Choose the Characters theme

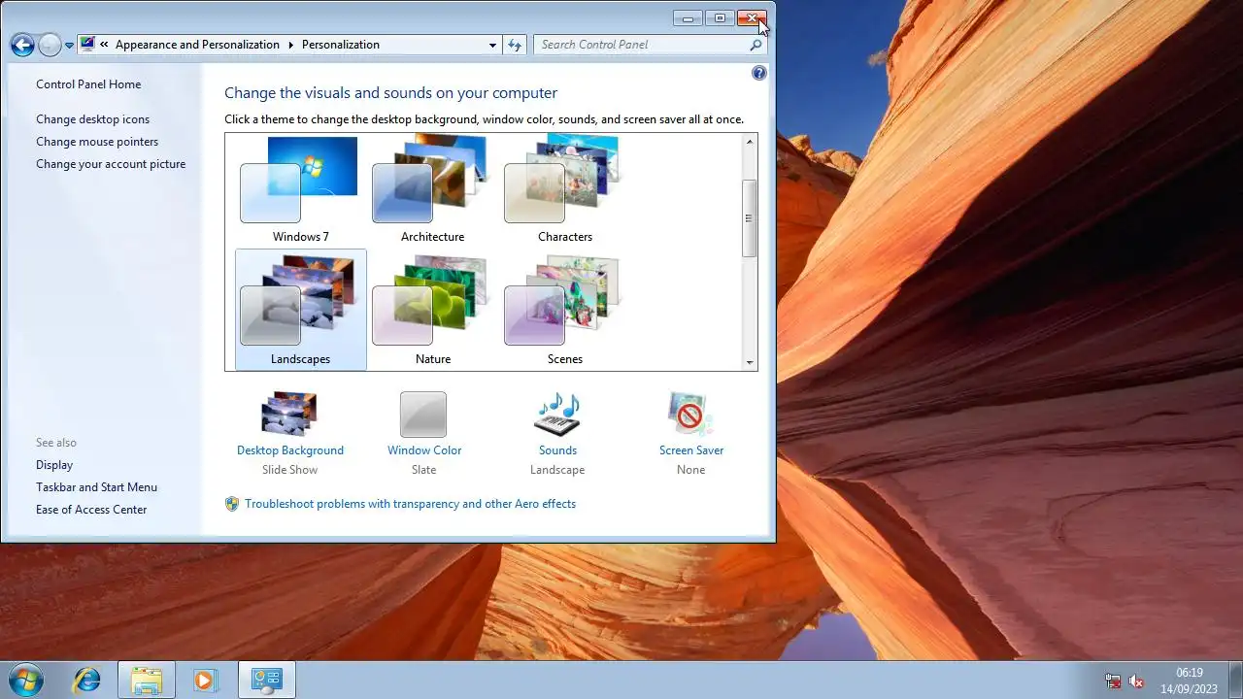pyautogui.click(x=564, y=189)
